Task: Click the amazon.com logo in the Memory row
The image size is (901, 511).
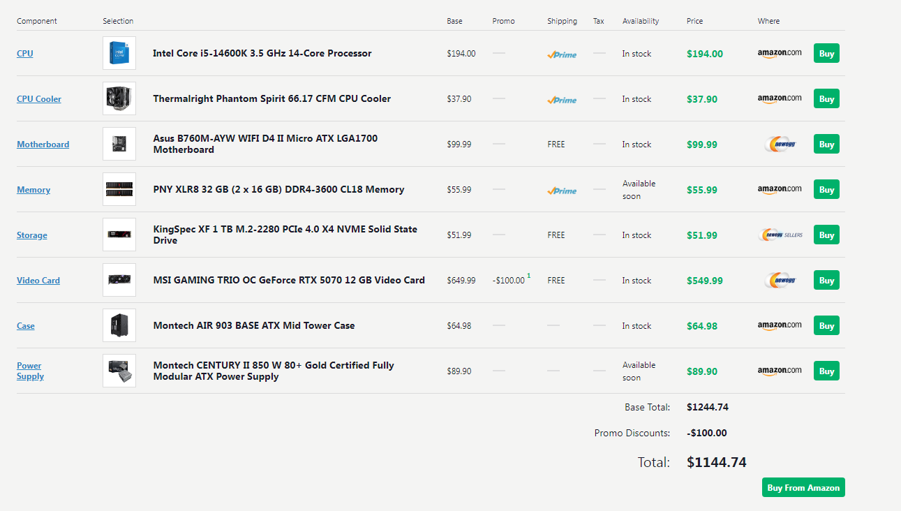Action: 780,189
